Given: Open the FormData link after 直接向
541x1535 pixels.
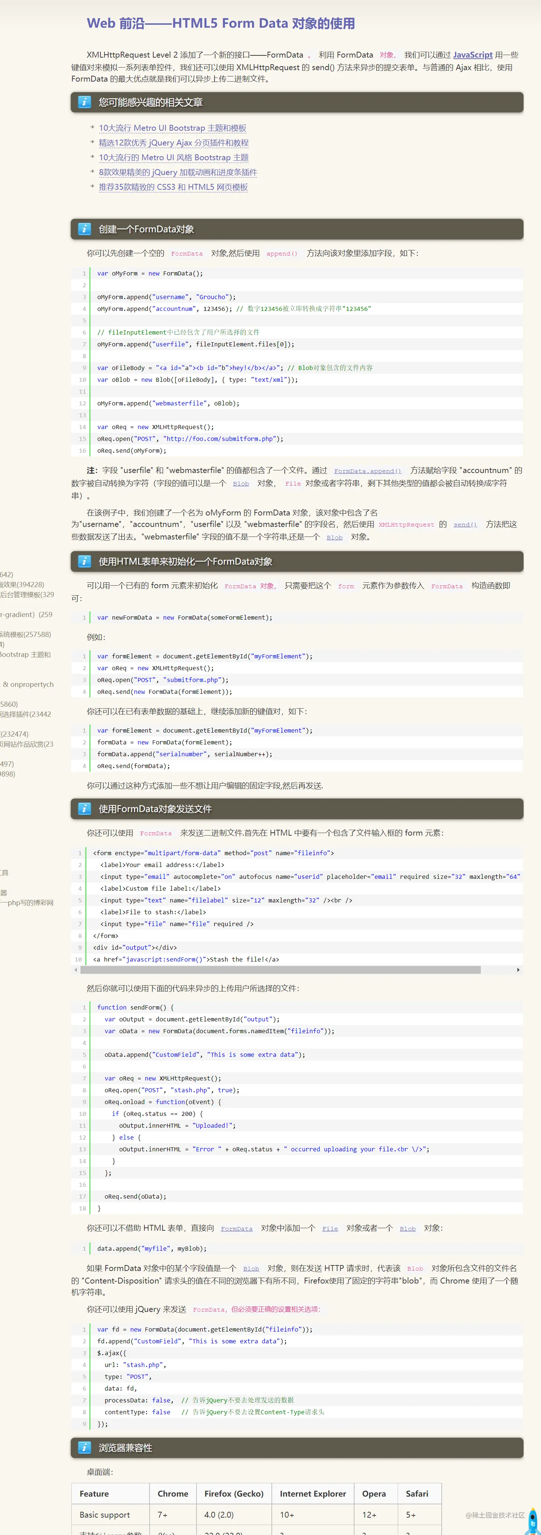Looking at the screenshot, I should coord(237,1229).
